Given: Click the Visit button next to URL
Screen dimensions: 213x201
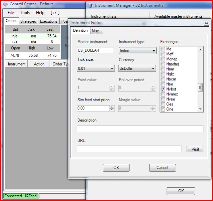Looking at the screenshot, I should point(195,149).
